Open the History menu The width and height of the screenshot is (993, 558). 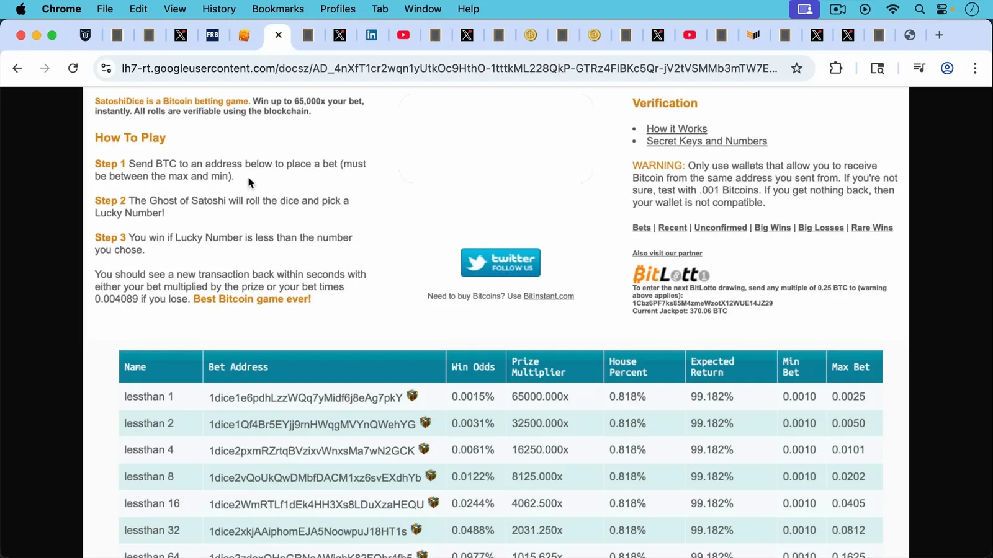(x=219, y=9)
